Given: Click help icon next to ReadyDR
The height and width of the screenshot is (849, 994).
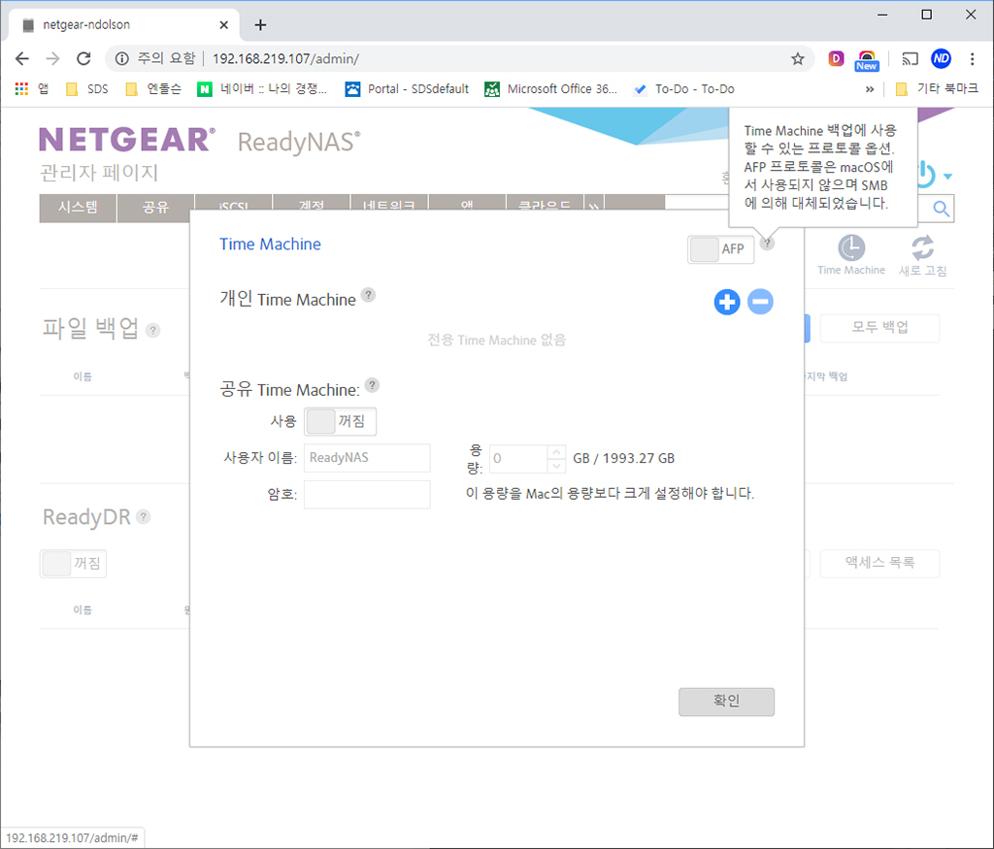Looking at the screenshot, I should [x=144, y=516].
